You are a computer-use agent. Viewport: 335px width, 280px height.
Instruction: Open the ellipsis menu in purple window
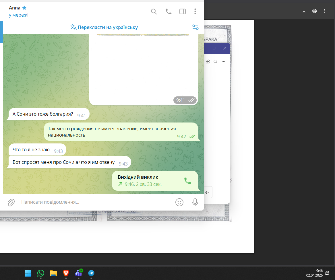[223, 62]
